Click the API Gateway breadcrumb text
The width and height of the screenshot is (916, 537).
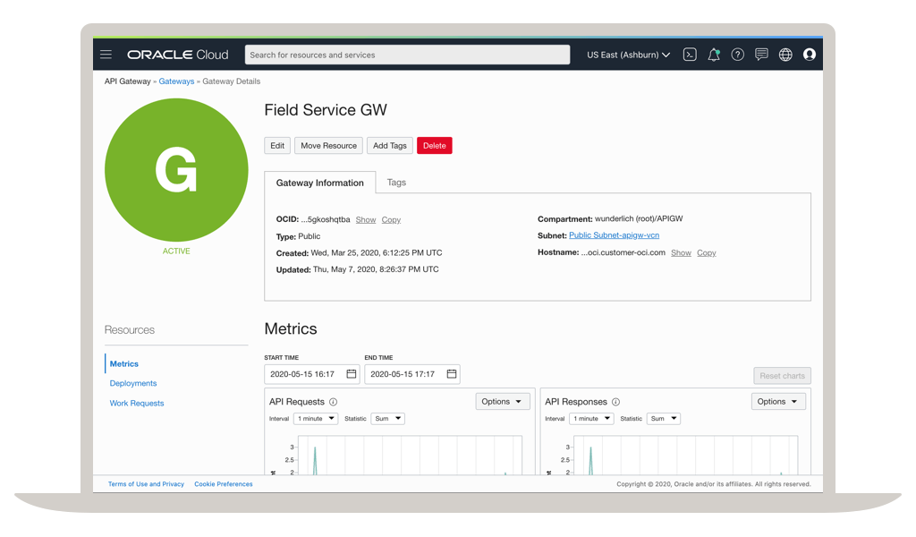(127, 81)
